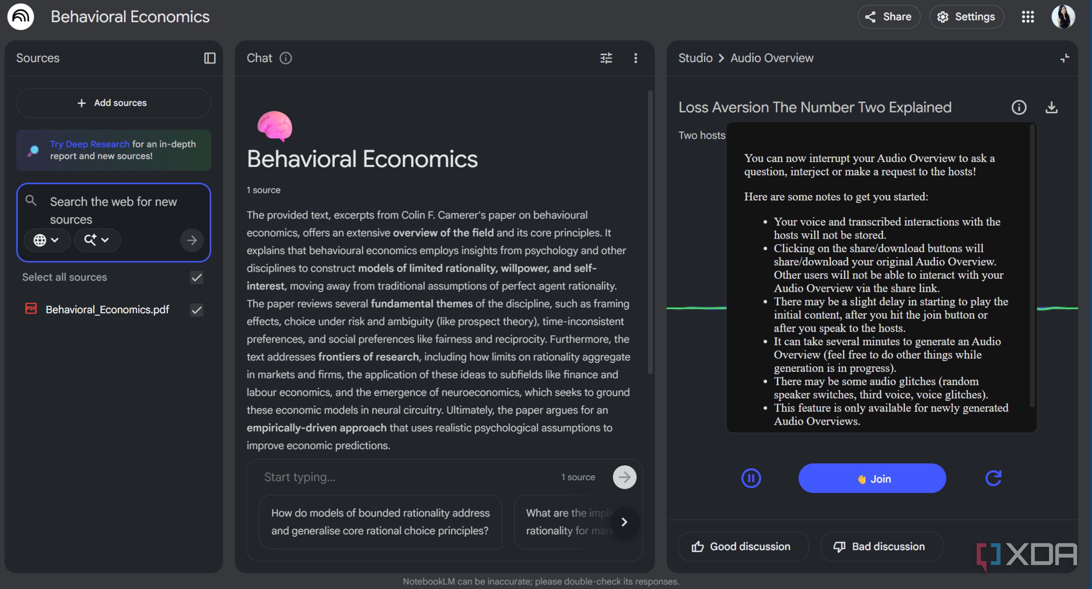
Task: Open the research mode dropdown
Action: tap(97, 240)
